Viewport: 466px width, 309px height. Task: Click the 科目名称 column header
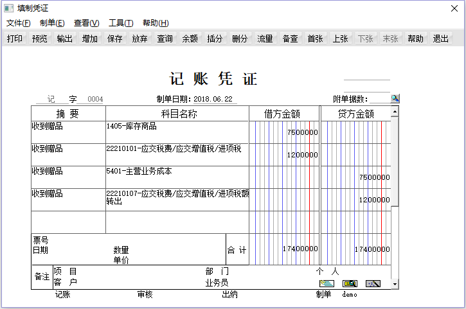pos(177,114)
